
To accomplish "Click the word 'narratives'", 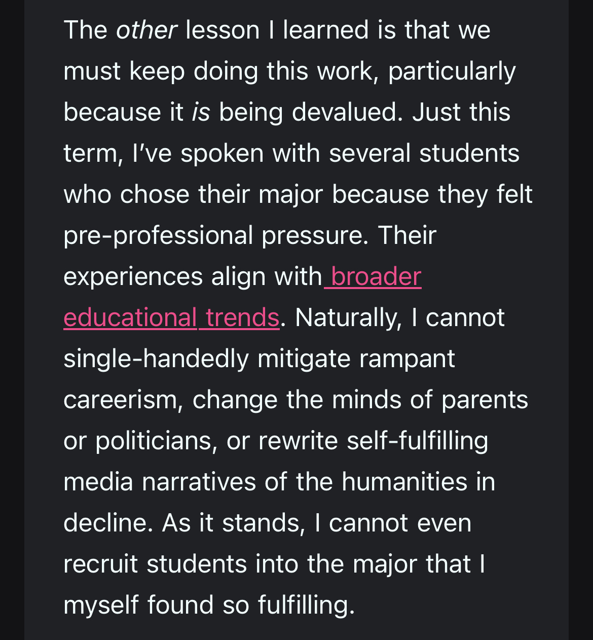I will point(199,482).
